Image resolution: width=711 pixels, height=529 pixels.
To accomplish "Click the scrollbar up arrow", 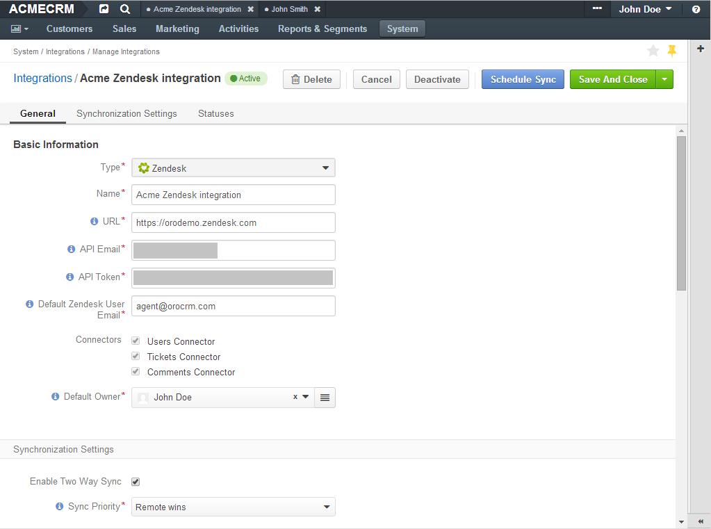I will pyautogui.click(x=681, y=131).
